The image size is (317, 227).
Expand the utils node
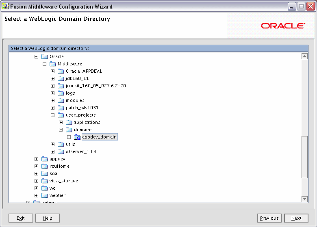click(52, 145)
